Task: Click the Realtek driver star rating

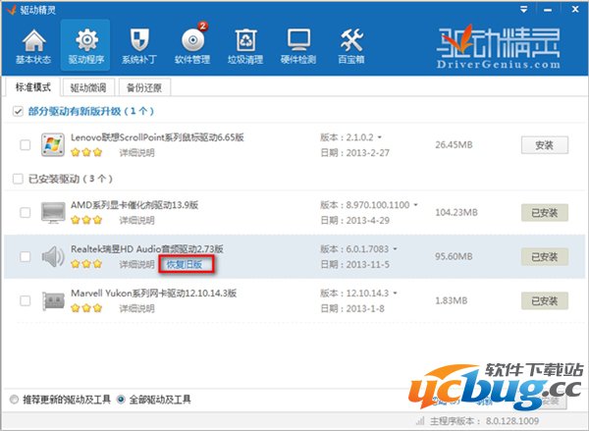Action: click(86, 264)
